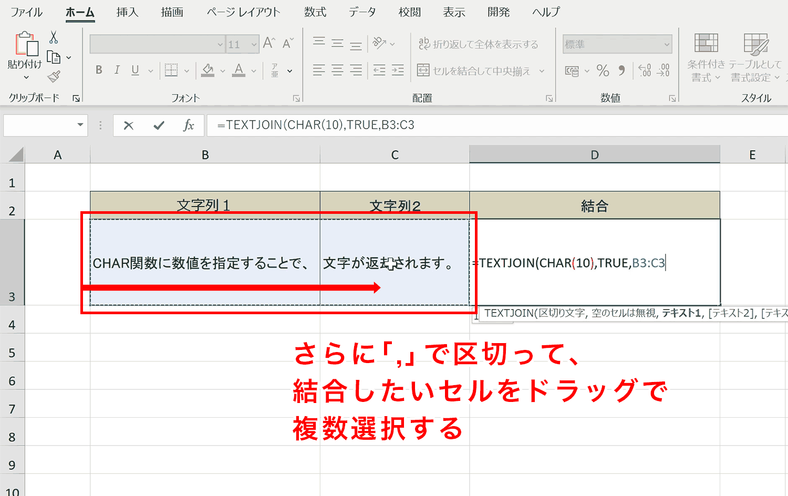Click the phonetic guide (furigana) icon
The width and height of the screenshot is (788, 496).
tap(275, 70)
